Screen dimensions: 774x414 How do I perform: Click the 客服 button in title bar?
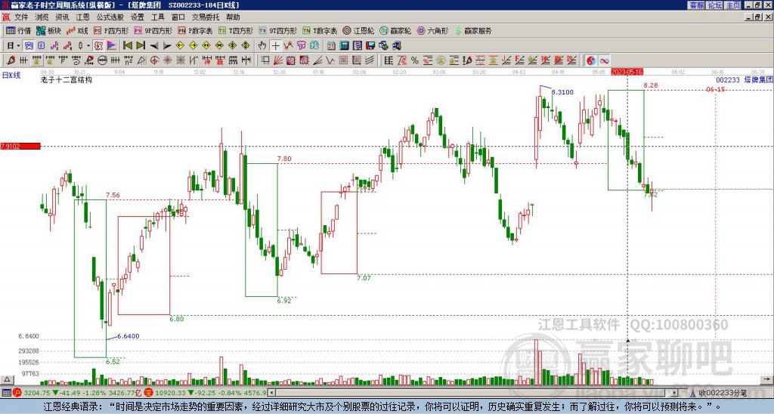tap(696, 5)
